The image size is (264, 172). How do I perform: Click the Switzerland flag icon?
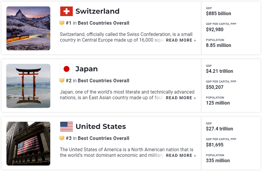point(66,11)
